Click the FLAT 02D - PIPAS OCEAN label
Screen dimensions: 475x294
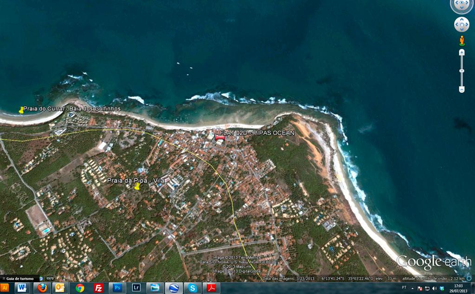point(257,133)
